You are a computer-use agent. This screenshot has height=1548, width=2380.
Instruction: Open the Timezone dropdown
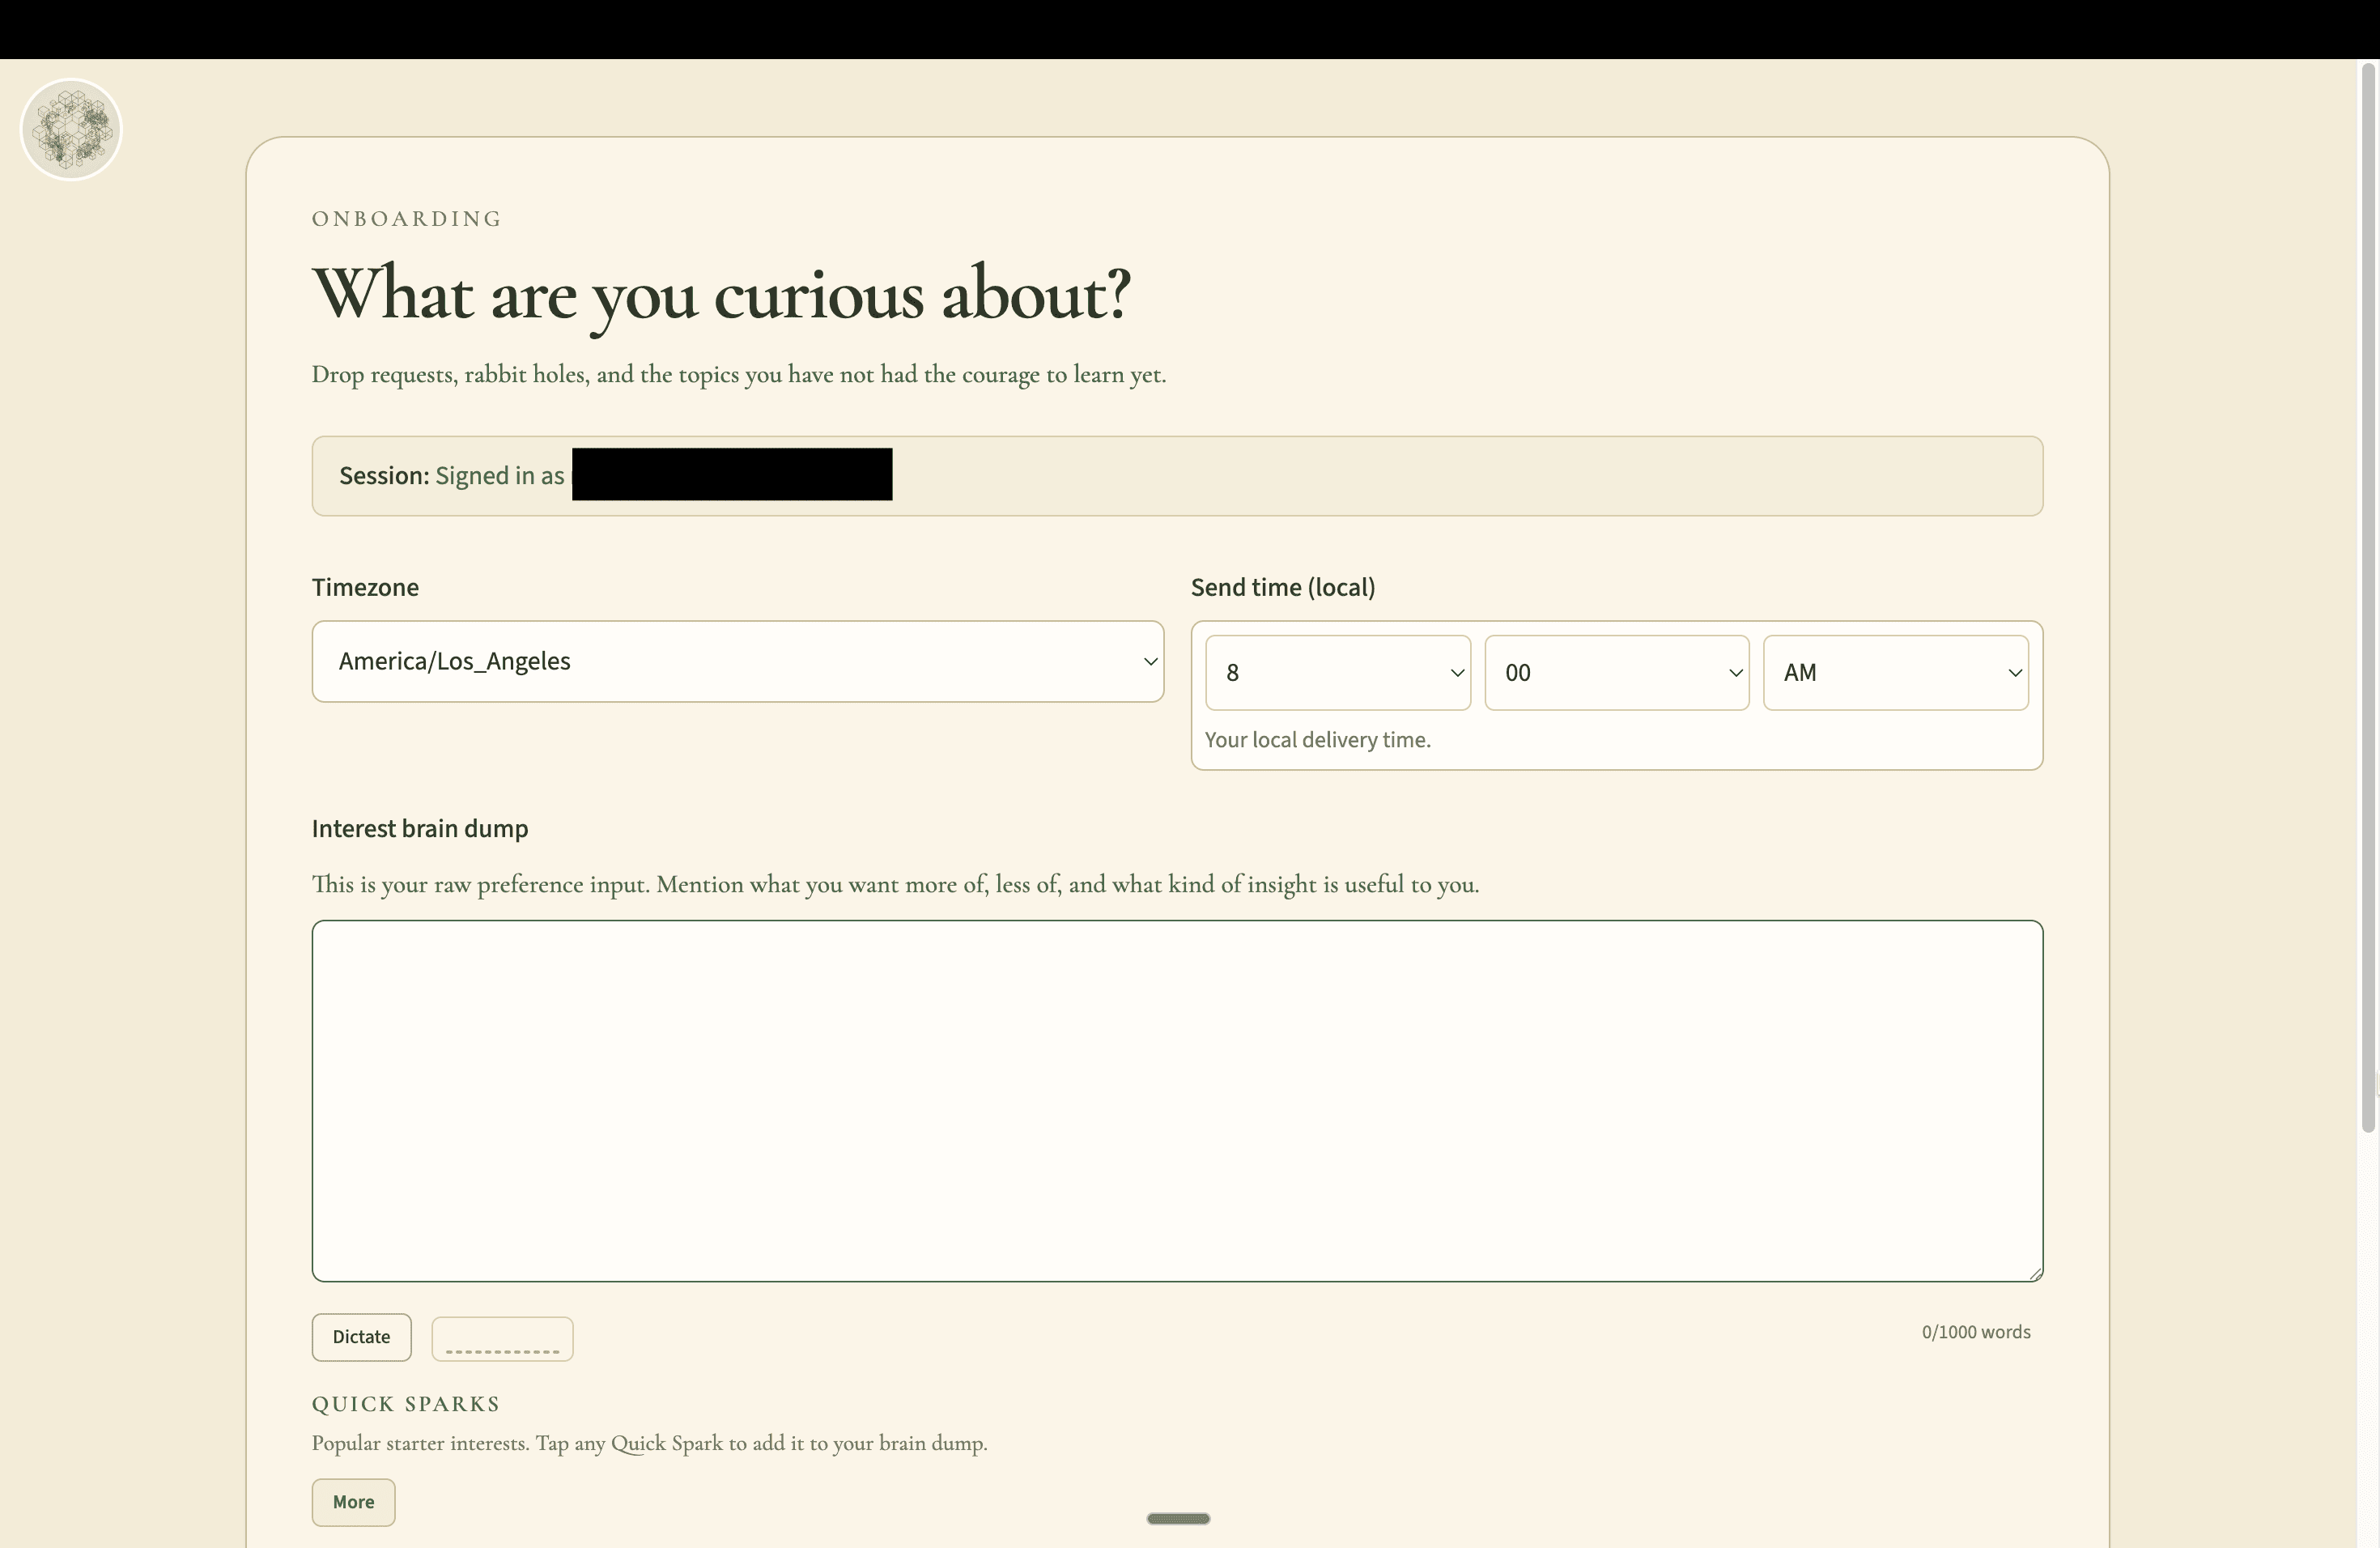(x=738, y=662)
